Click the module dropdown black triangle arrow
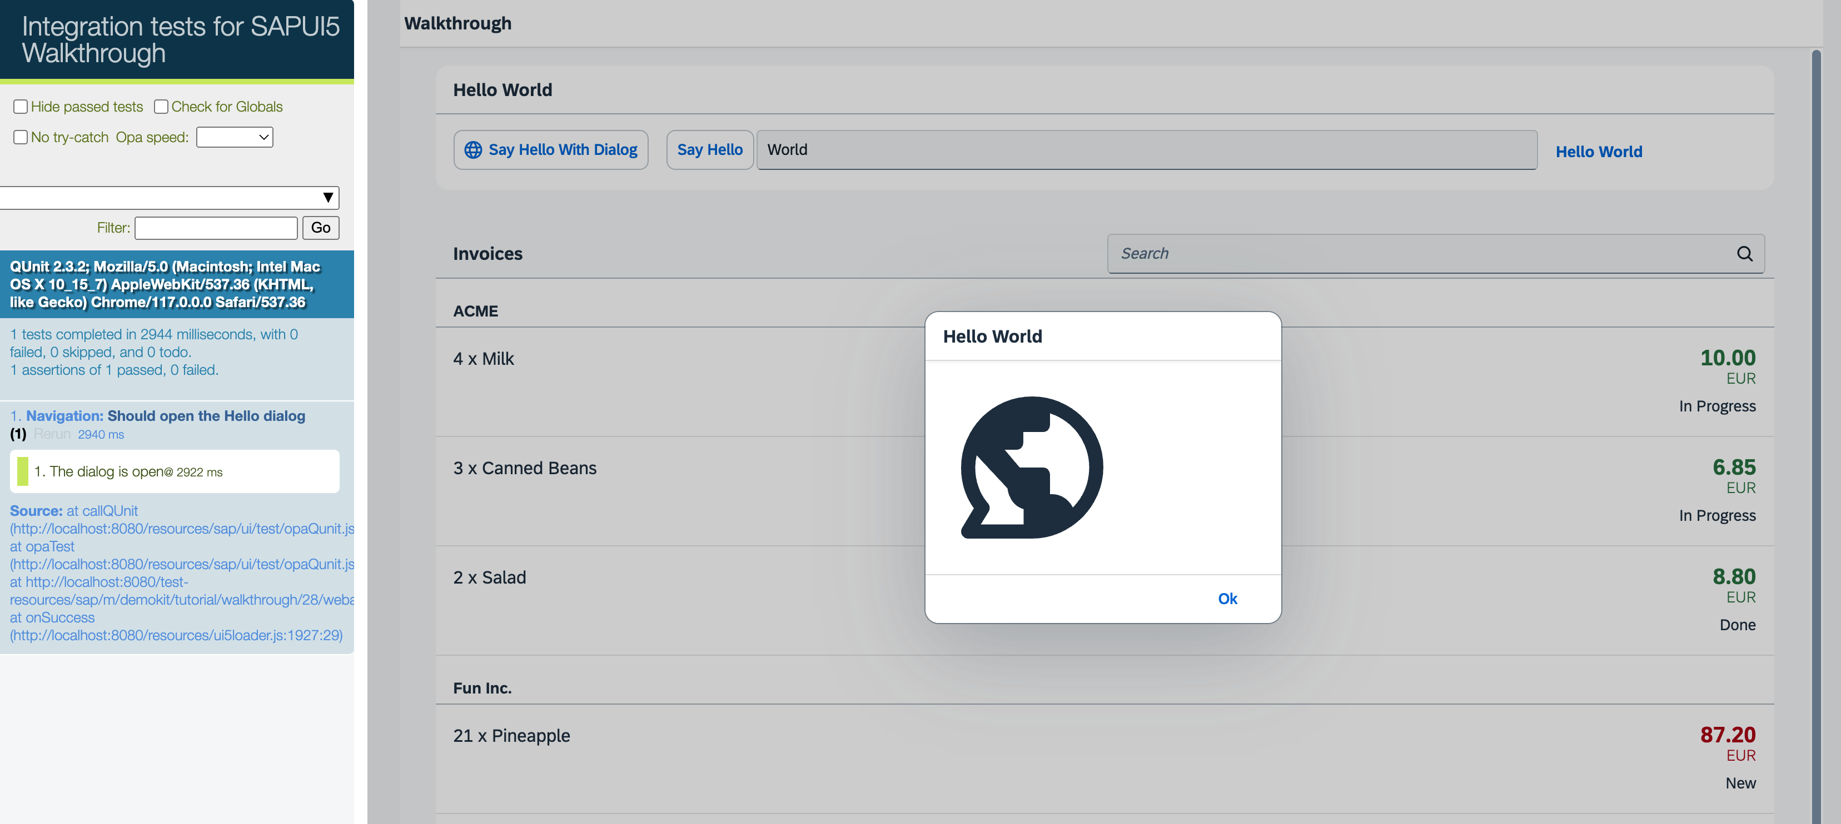The height and width of the screenshot is (824, 1841). click(327, 198)
